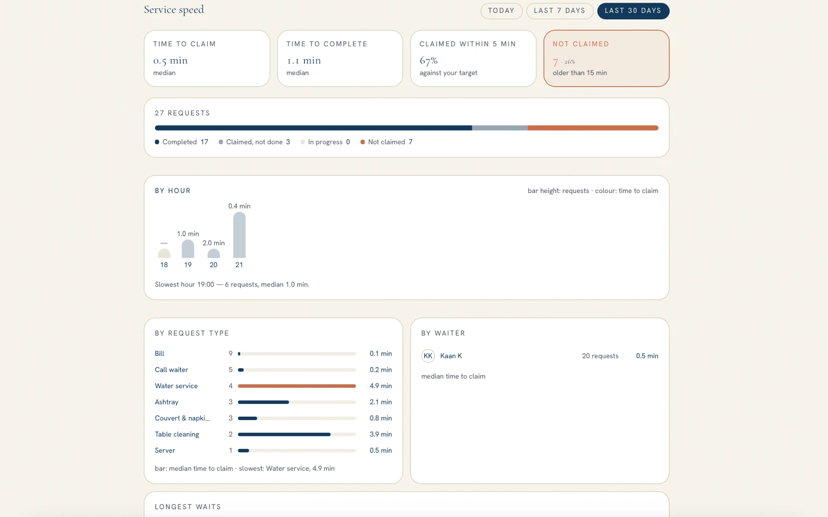Click the Not claimed legend dot
This screenshot has width=828, height=517.
click(x=363, y=142)
